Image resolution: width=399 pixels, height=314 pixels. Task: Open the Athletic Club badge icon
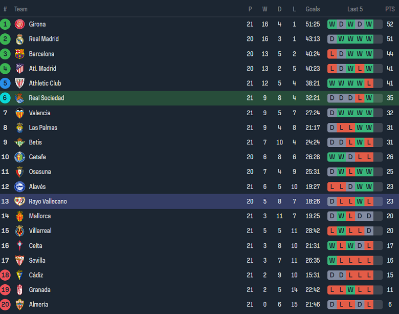click(19, 83)
